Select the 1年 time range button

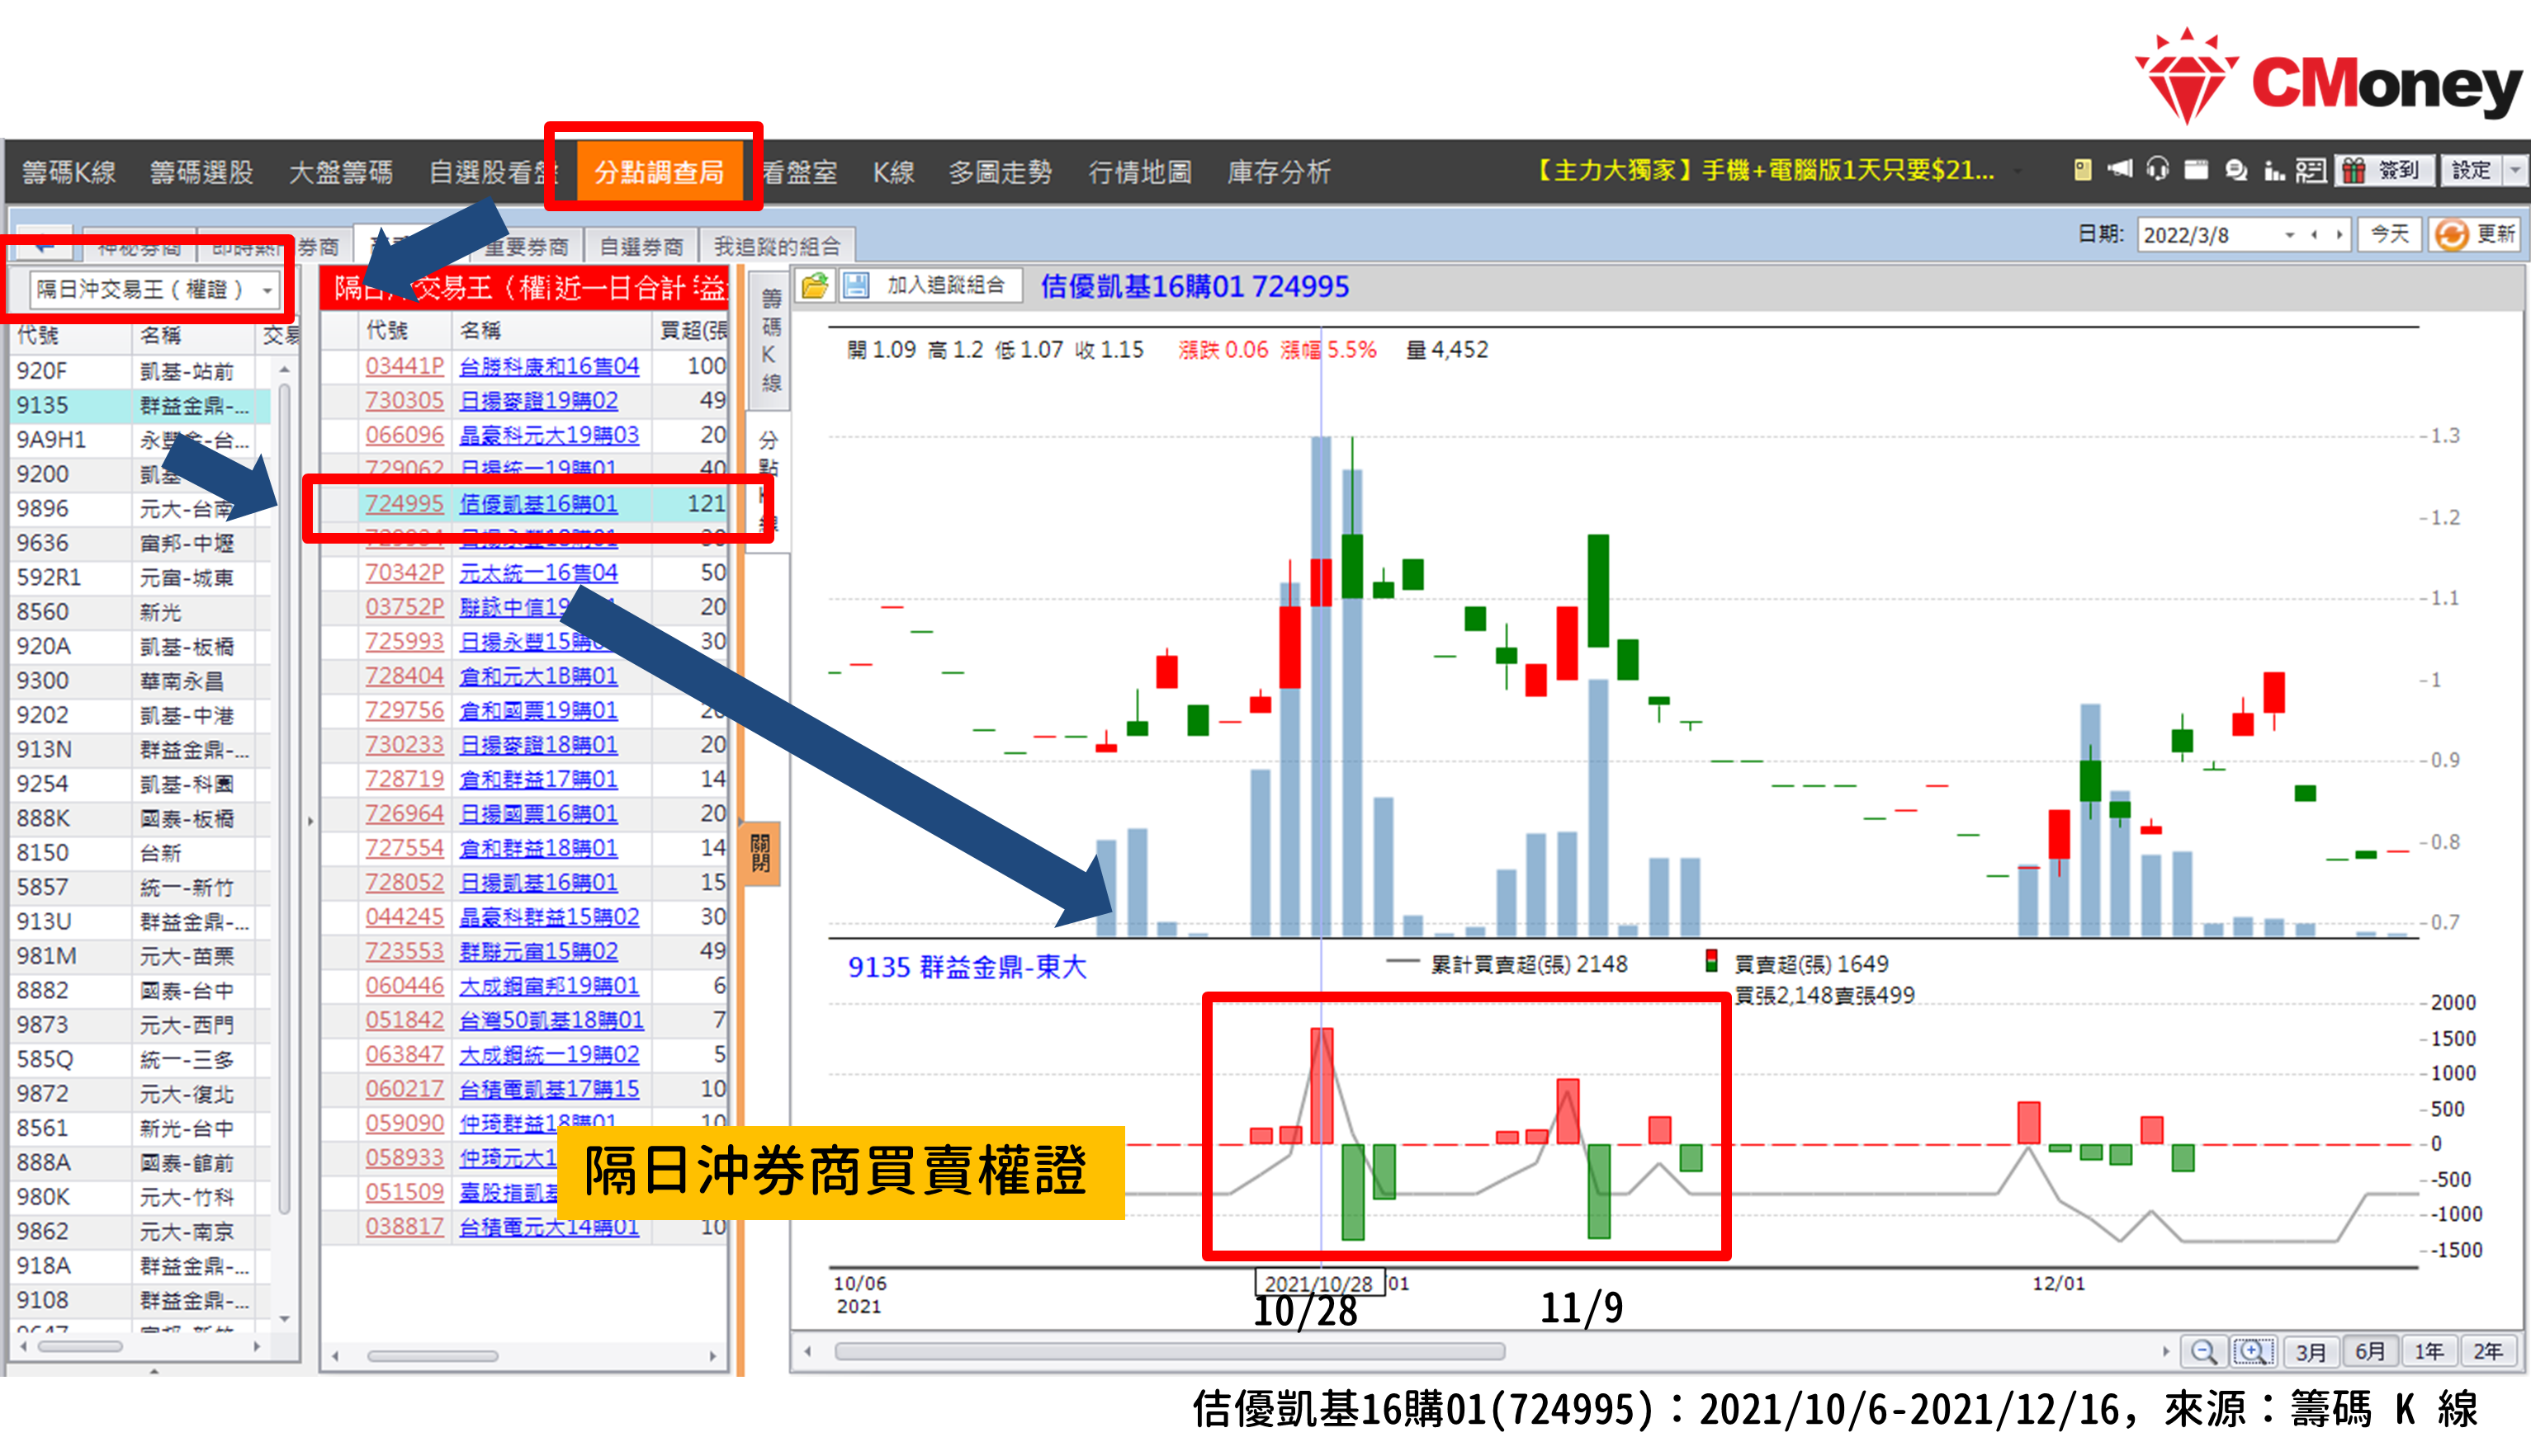pos(2429,1352)
